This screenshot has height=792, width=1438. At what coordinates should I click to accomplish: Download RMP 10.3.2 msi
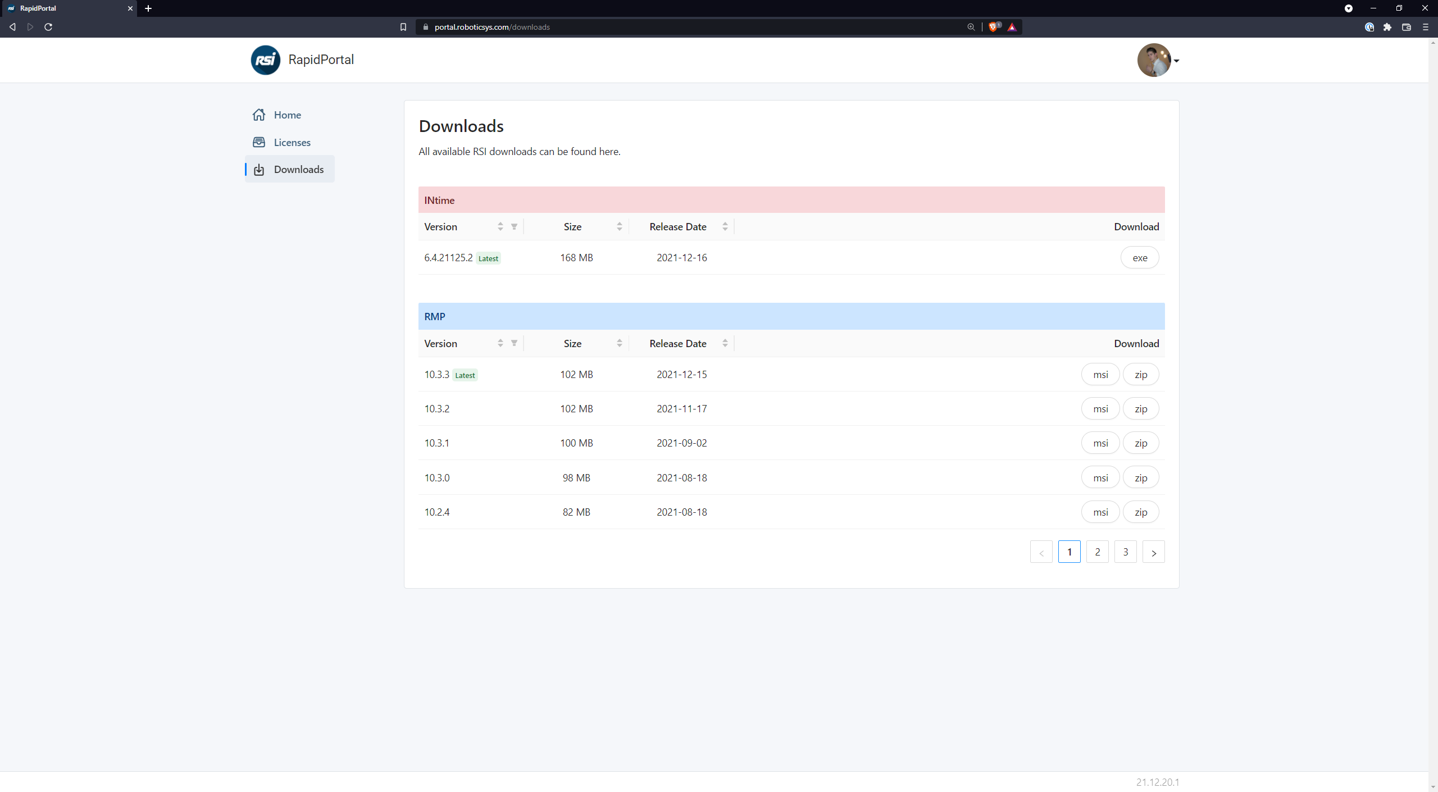coord(1100,409)
